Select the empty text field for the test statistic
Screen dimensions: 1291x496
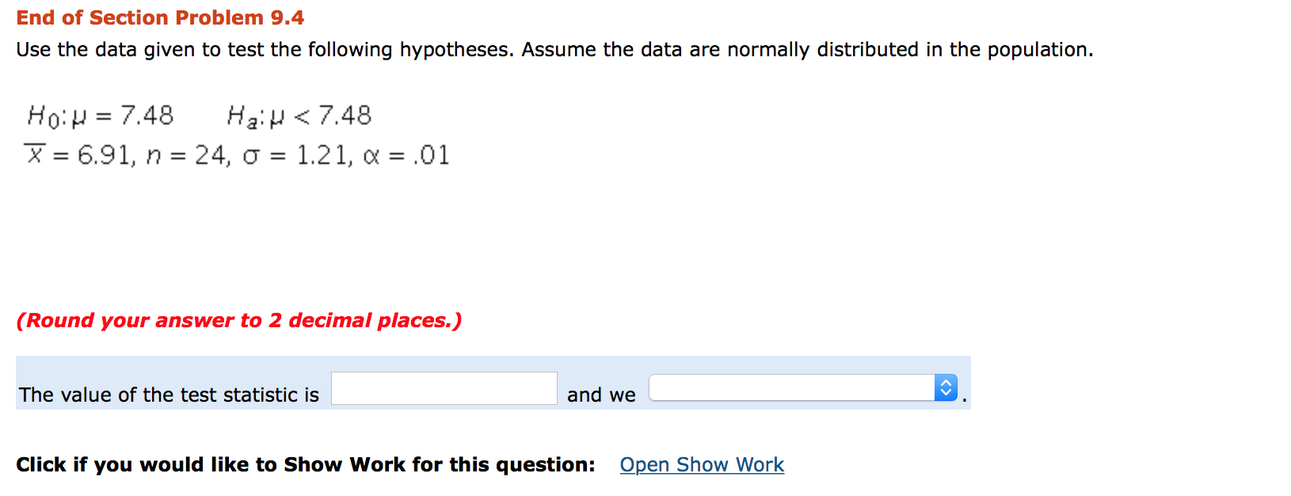pyautogui.click(x=444, y=387)
